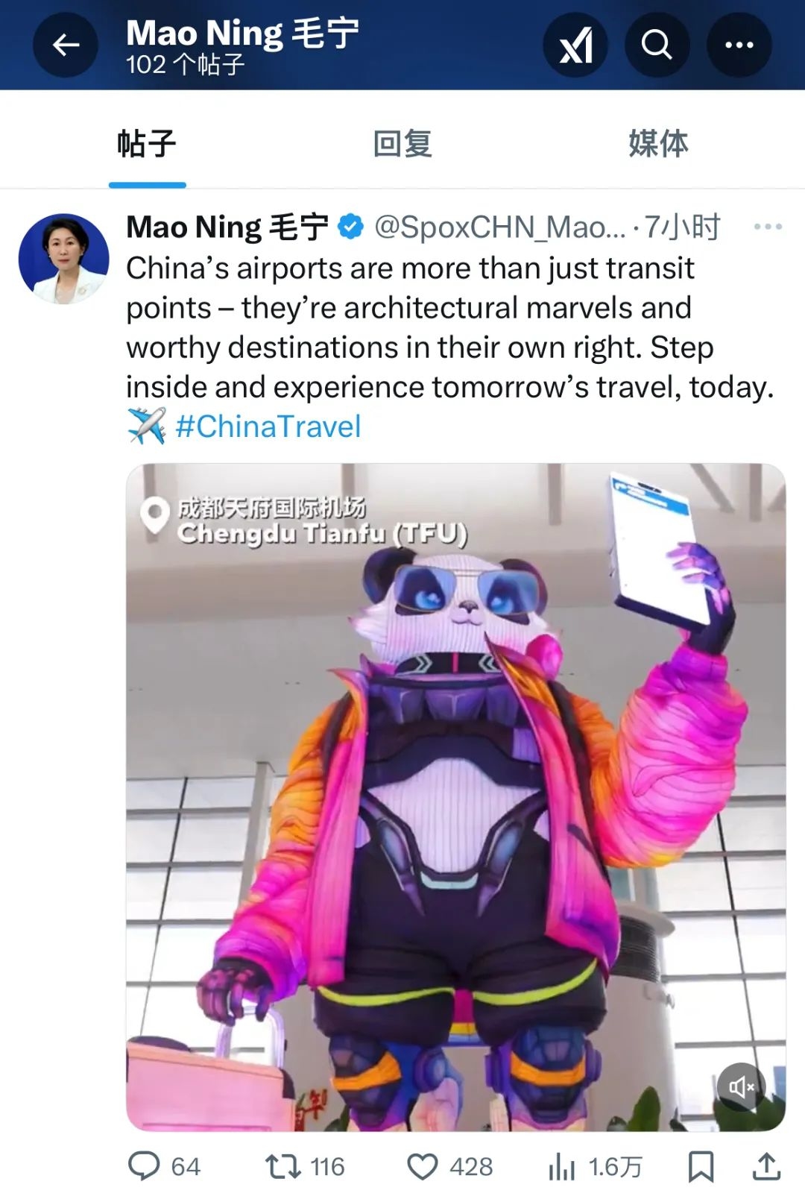Image resolution: width=805 pixels, height=1199 pixels.
Task: Repost using the retweet icon
Action: (x=283, y=1167)
